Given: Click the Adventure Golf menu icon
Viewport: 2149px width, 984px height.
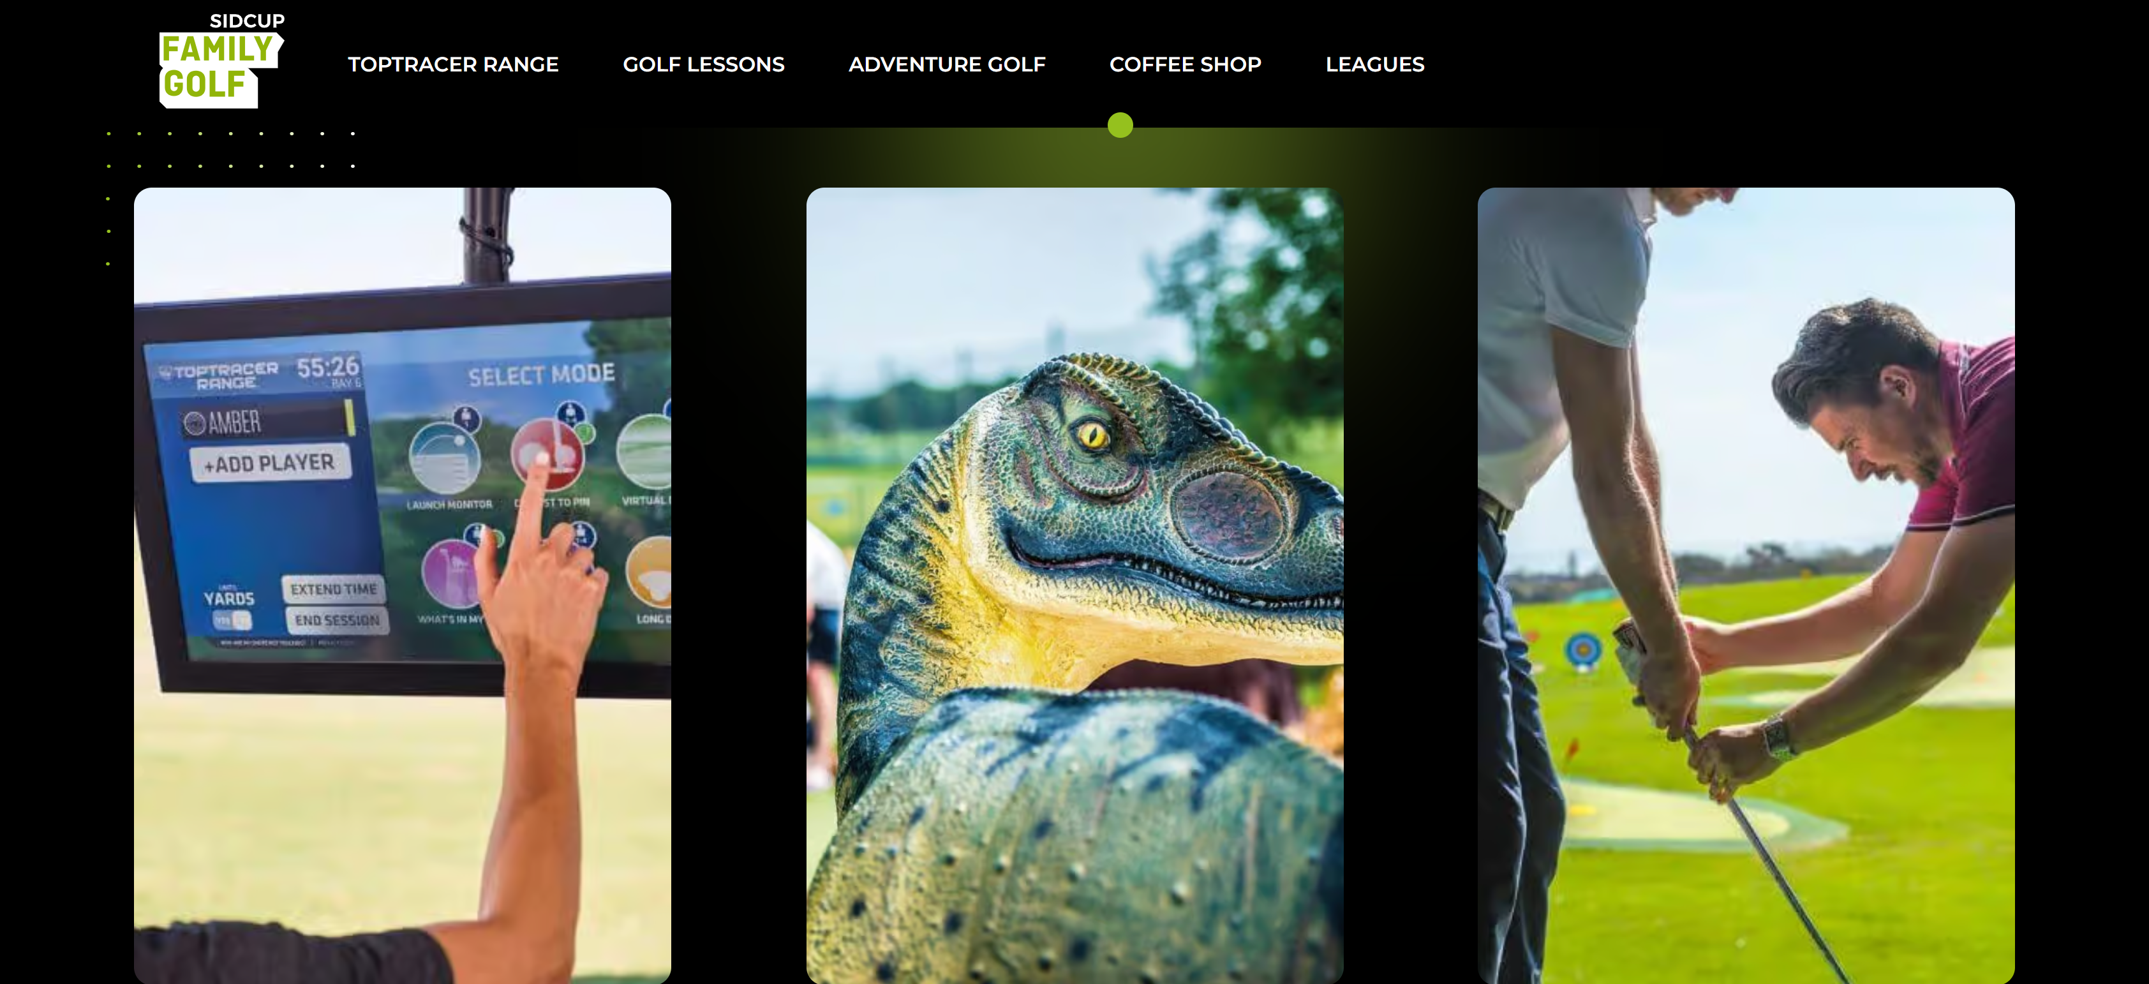Looking at the screenshot, I should [x=946, y=63].
